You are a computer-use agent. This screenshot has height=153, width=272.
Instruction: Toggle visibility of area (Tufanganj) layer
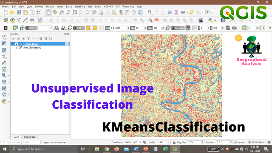pos(17,48)
